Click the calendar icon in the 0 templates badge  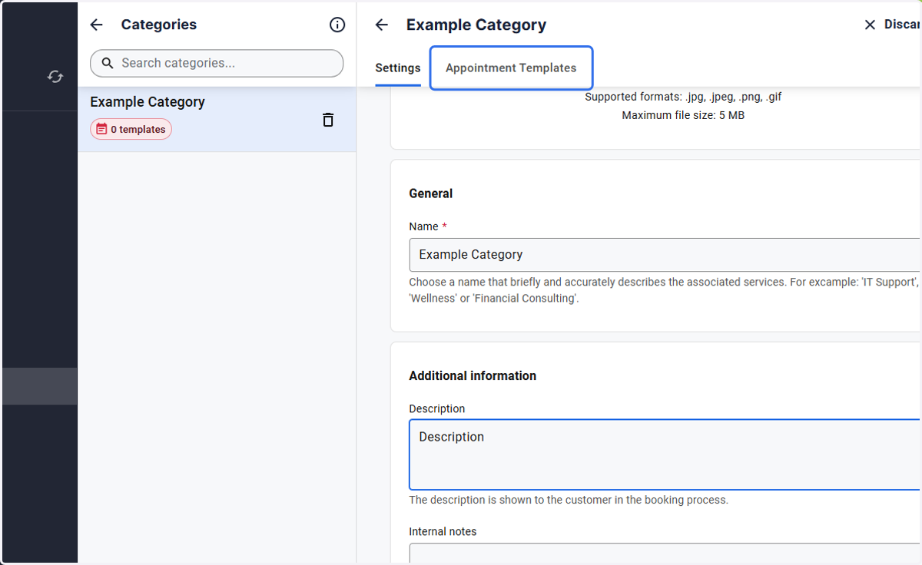pos(101,130)
